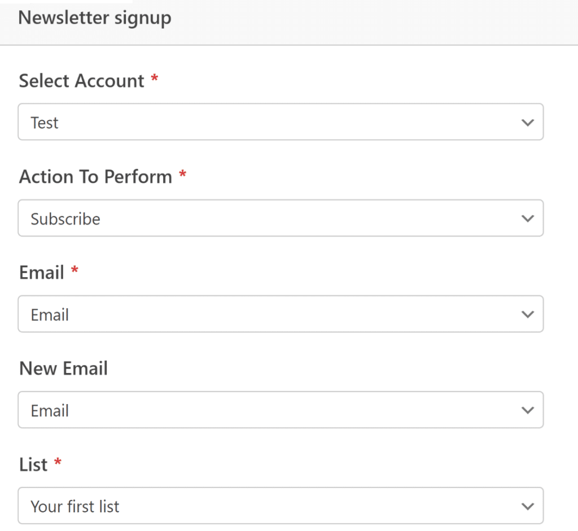Click chevron arrow in New Email dropdown

[528, 410]
